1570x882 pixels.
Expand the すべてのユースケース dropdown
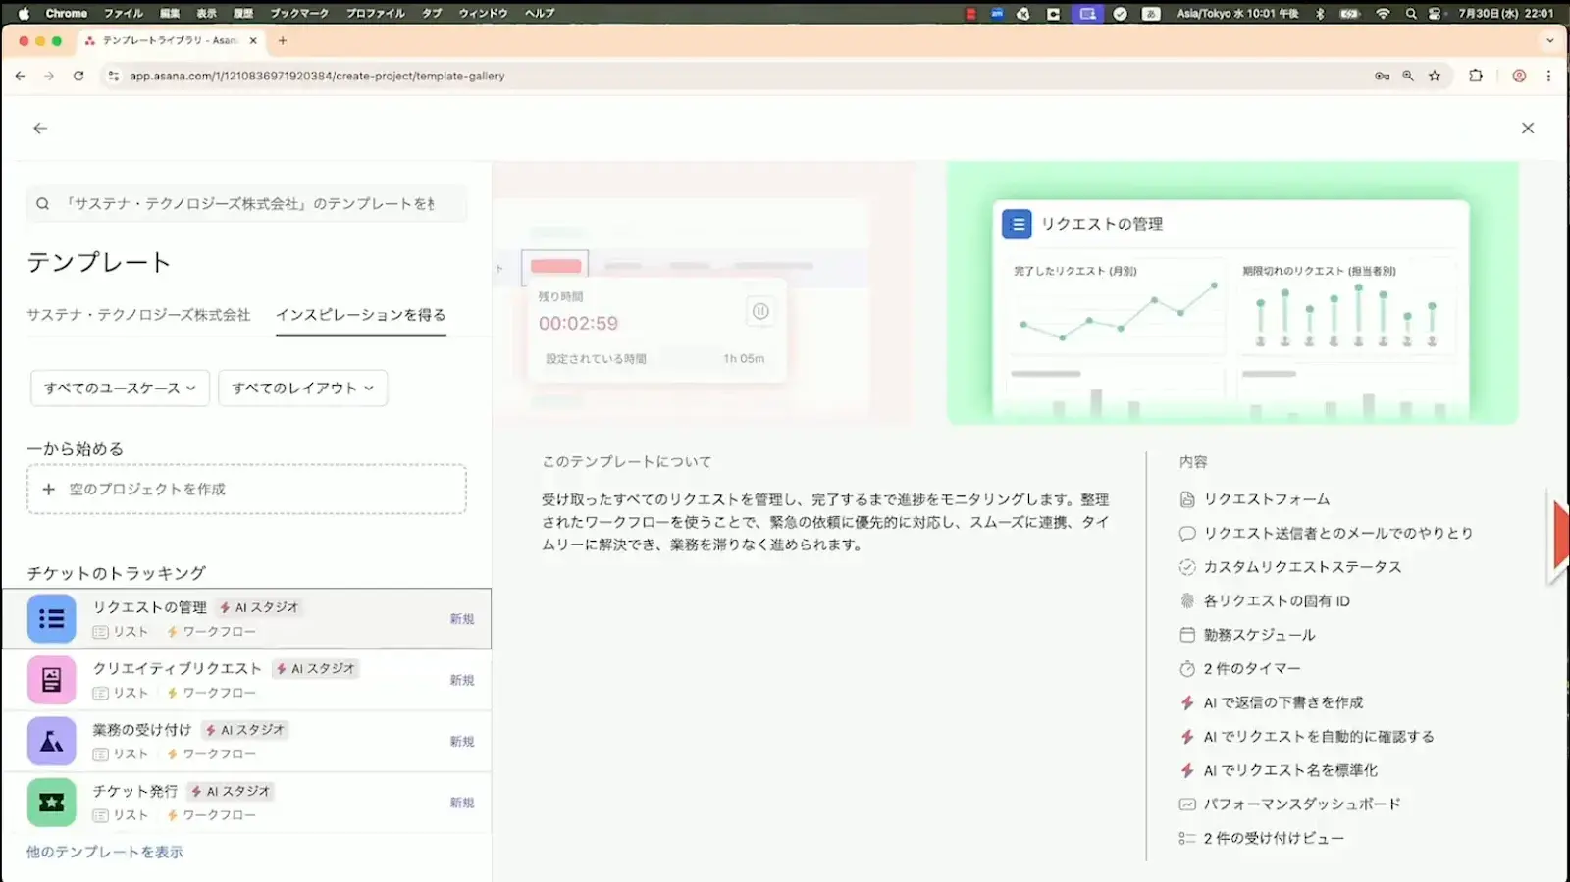pos(120,389)
